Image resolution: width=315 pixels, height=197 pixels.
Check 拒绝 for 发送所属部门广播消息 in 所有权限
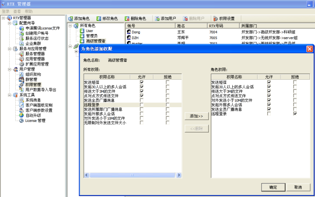pyautogui.click(x=168, y=109)
